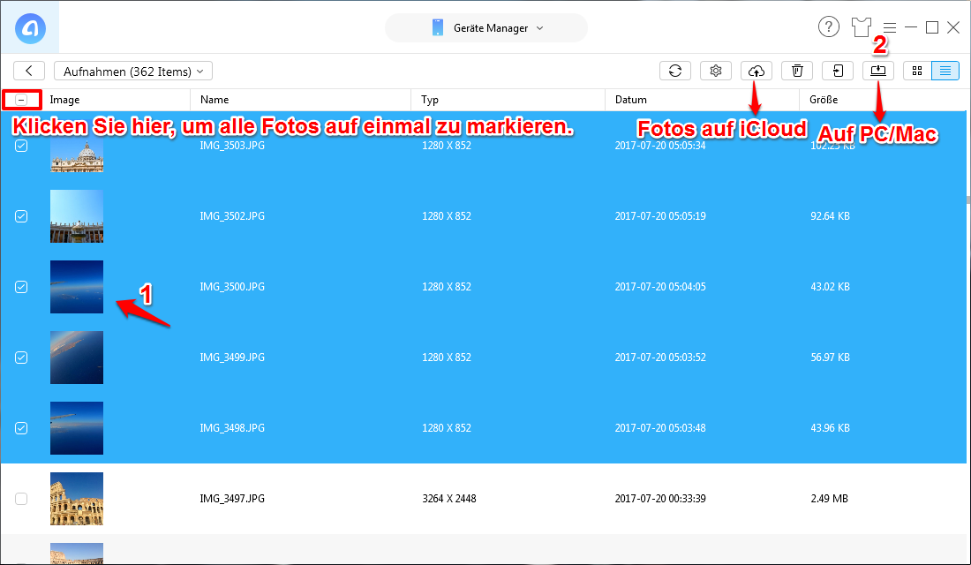Screen dimensions: 971x565
Task: Delete selected photos with trash icon
Action: pyautogui.click(x=796, y=71)
